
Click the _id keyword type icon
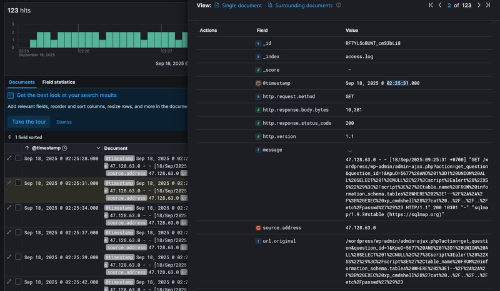click(258, 43)
